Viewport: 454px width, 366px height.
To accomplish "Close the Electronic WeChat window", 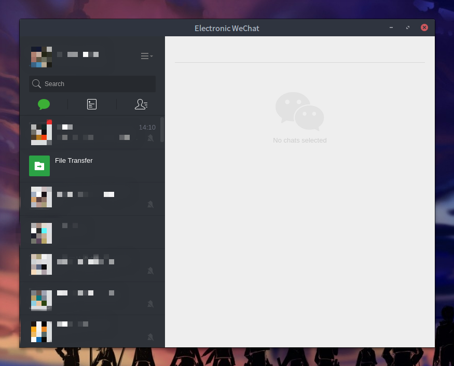I will 424,27.
